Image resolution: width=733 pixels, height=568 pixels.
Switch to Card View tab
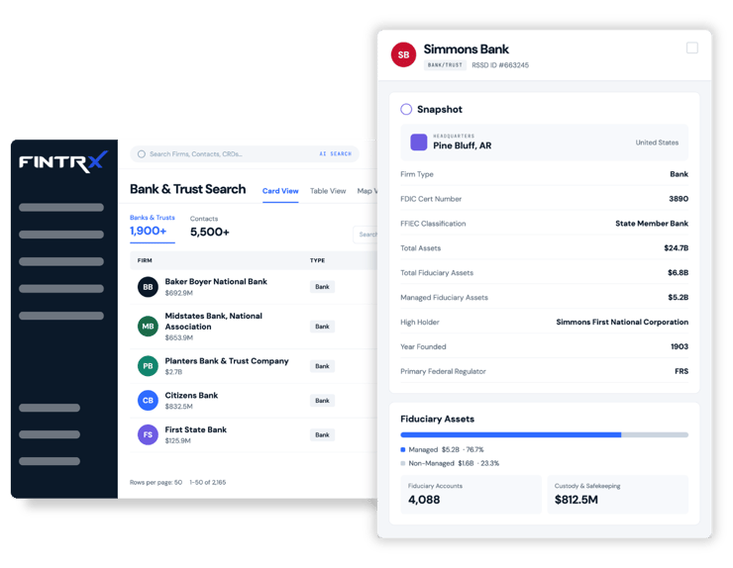(x=280, y=191)
